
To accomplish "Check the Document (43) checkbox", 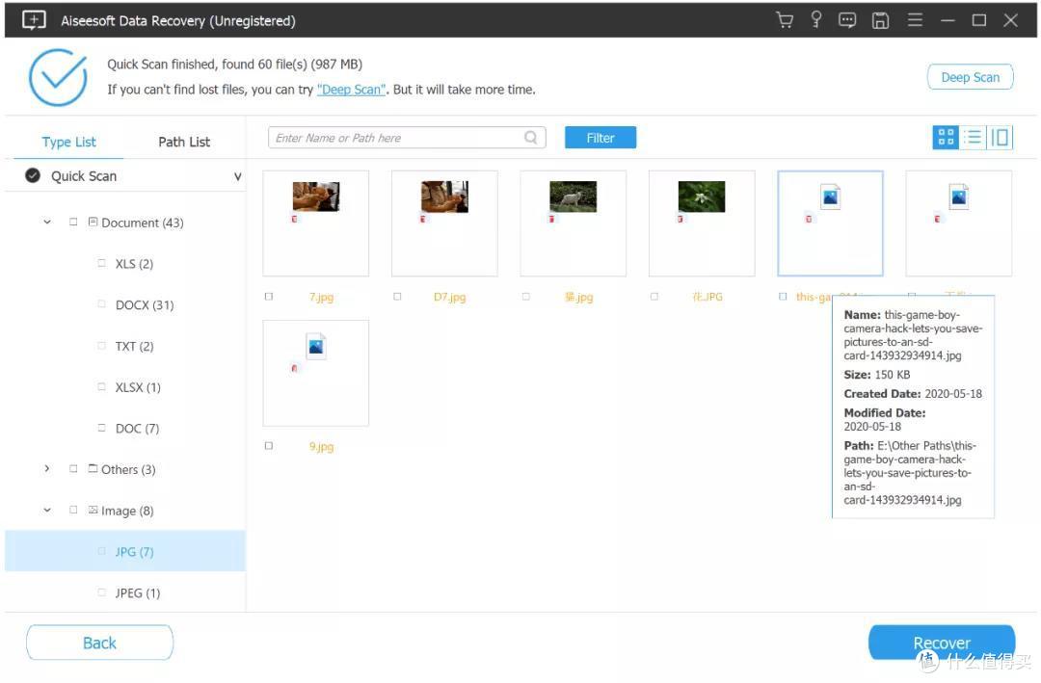I will [x=73, y=222].
